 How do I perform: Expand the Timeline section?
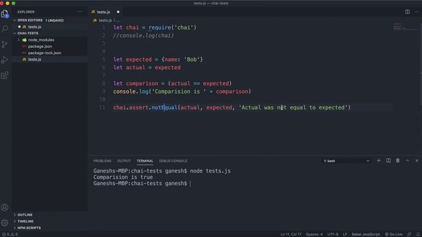click(x=25, y=221)
